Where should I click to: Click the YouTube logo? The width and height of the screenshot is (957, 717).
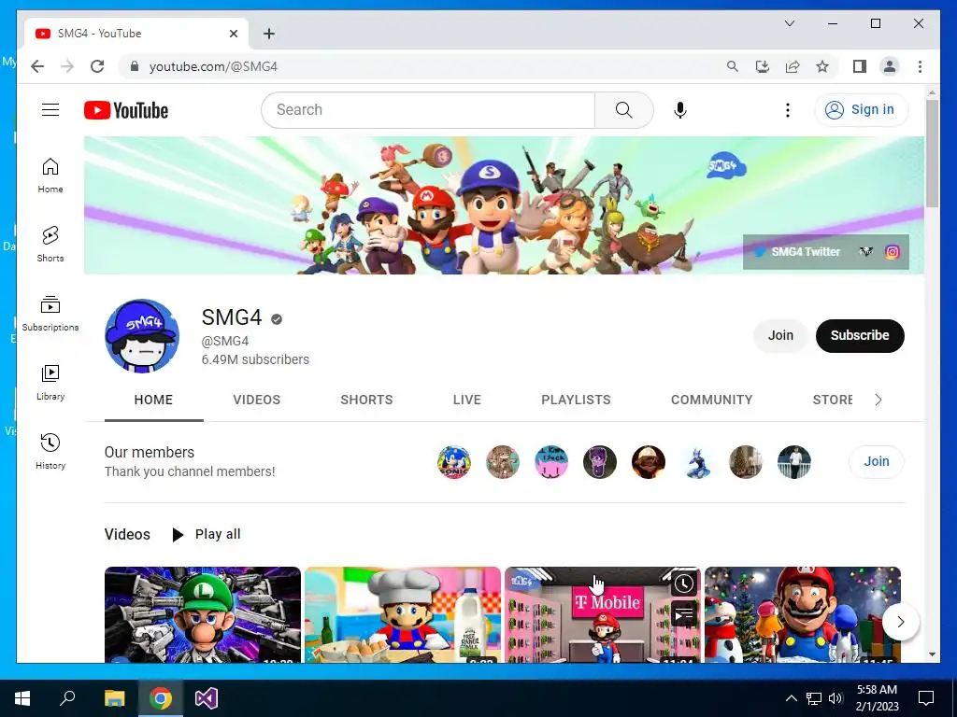(x=126, y=110)
